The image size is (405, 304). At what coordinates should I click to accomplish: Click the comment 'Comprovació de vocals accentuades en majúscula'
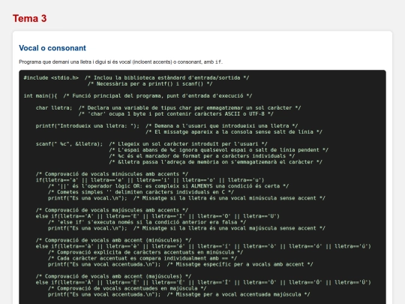(127, 288)
